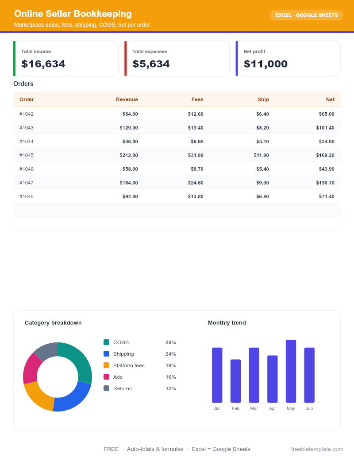
Task: Click the Apr bar in Monthly trend
Action: pyautogui.click(x=272, y=379)
